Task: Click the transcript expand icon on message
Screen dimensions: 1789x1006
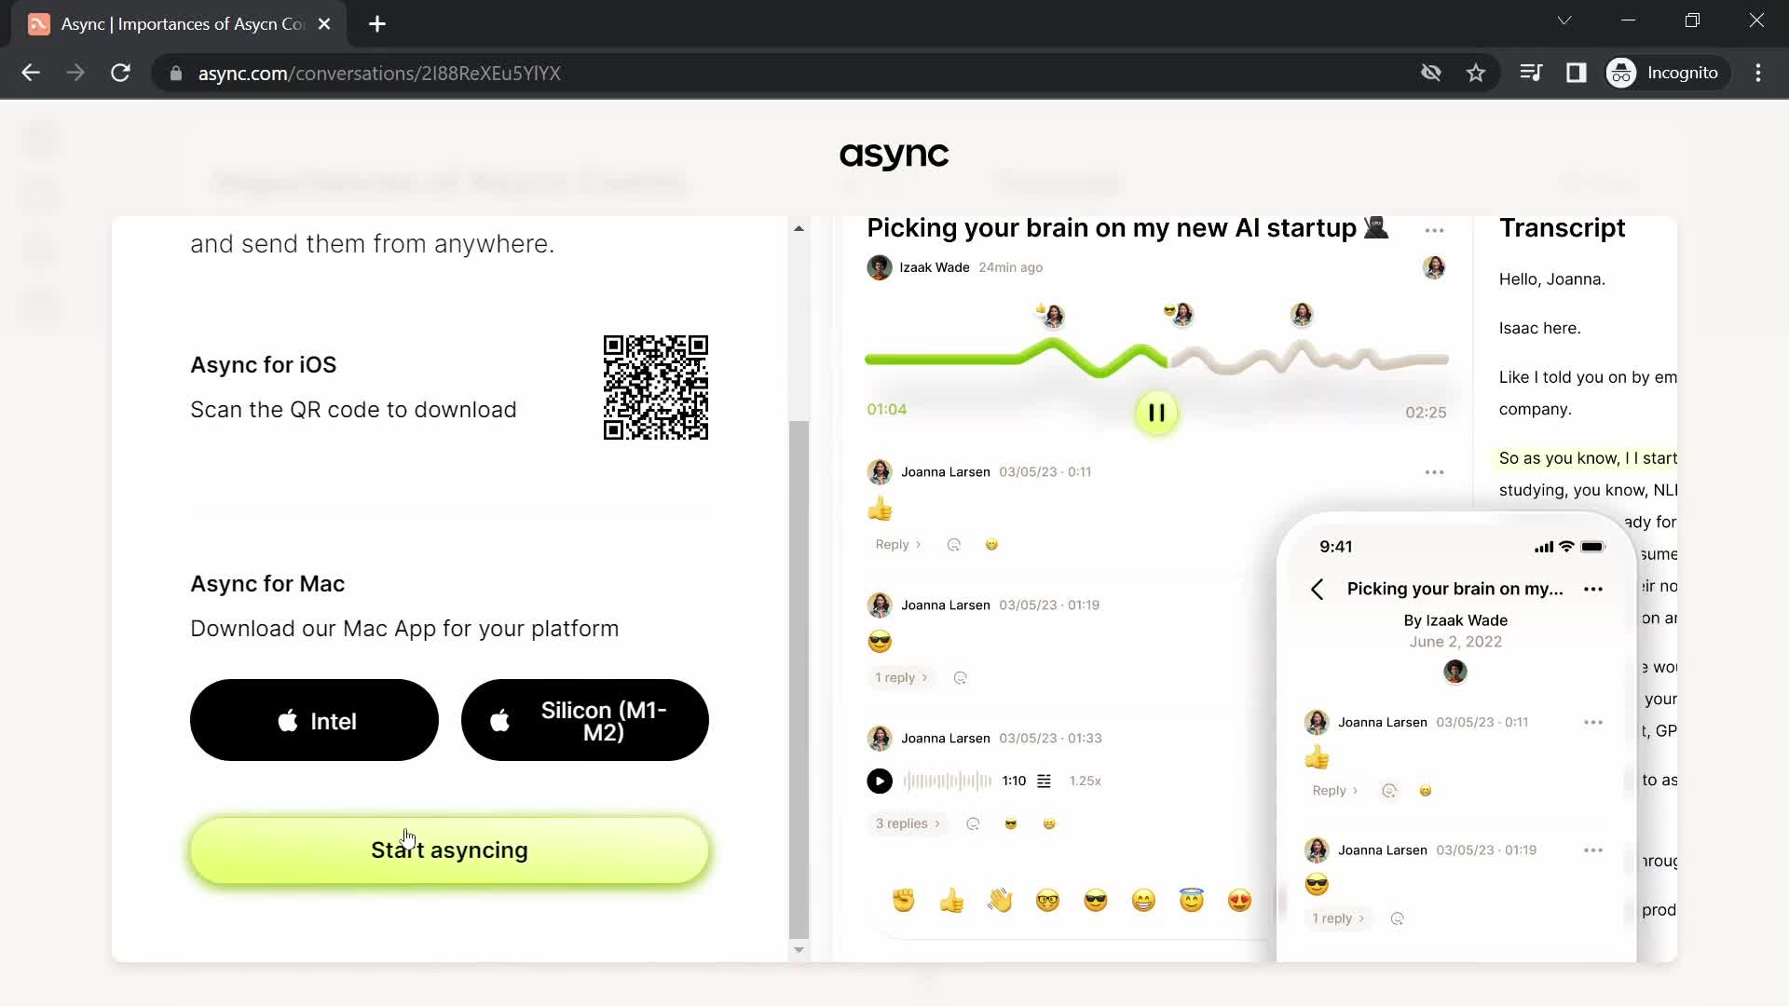Action: (x=1045, y=780)
